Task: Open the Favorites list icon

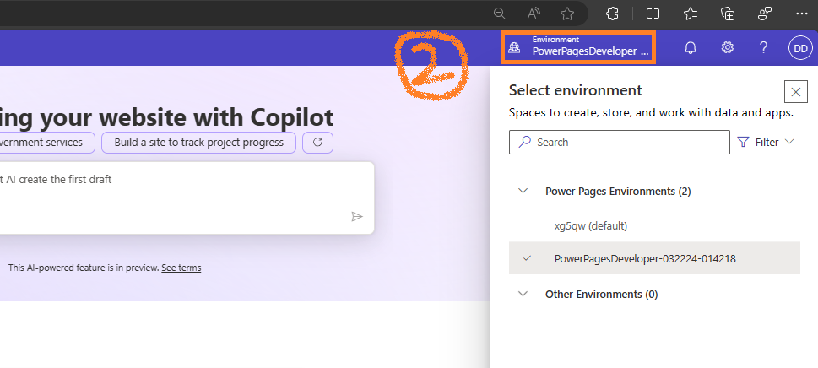Action: pyautogui.click(x=691, y=14)
